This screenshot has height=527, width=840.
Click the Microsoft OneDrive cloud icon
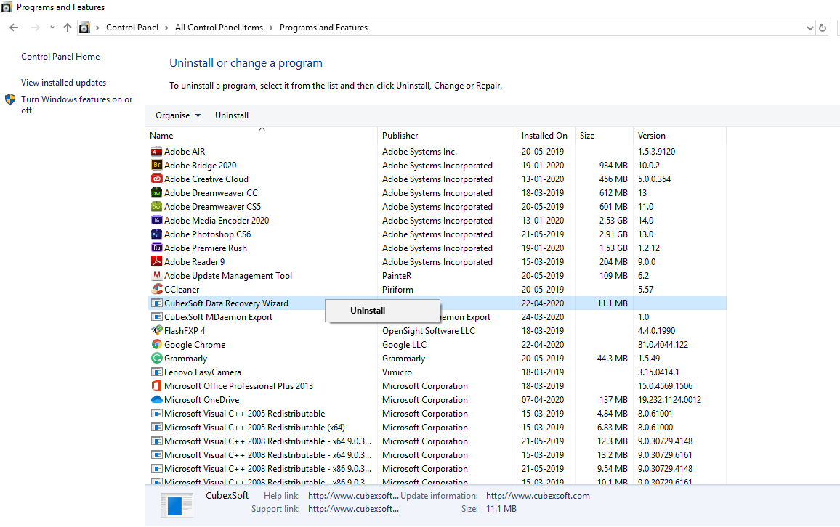(156, 400)
